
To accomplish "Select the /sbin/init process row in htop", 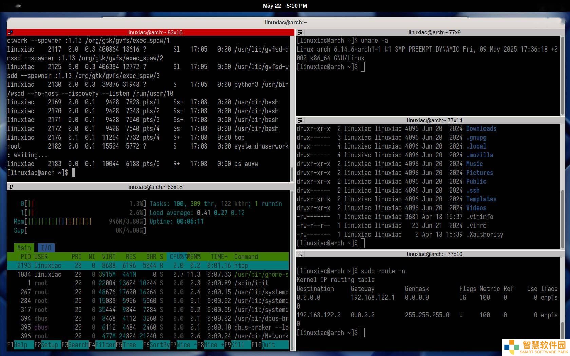I will click(x=148, y=283).
